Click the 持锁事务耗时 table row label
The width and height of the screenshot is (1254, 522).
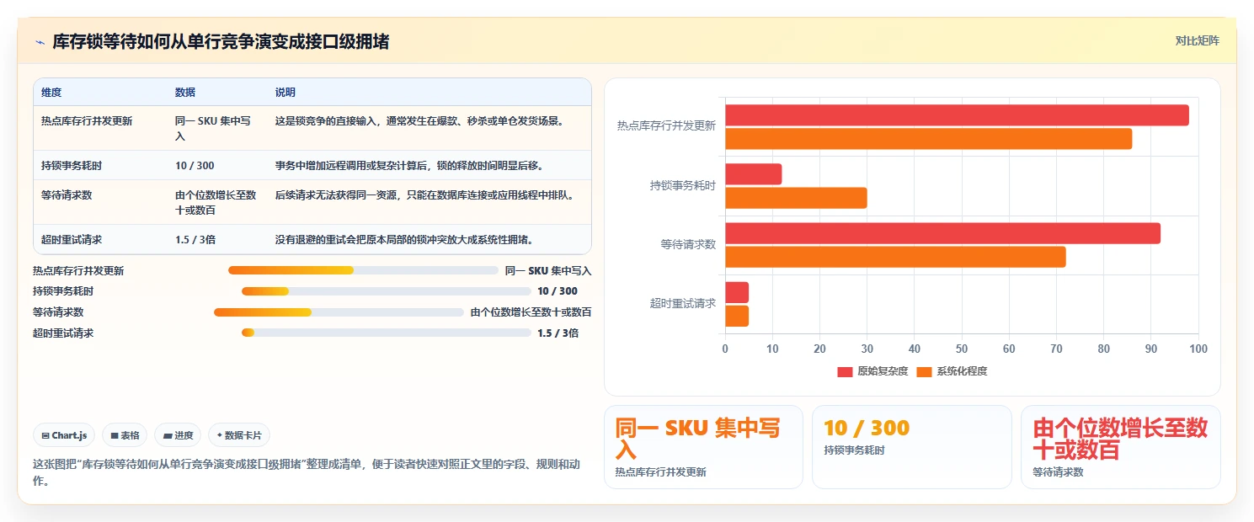pos(72,166)
